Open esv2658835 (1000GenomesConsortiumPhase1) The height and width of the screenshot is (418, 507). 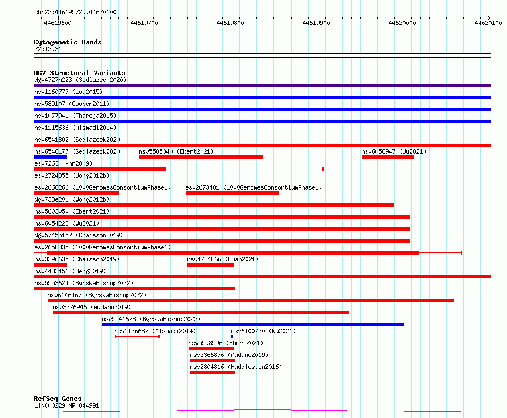point(103,247)
